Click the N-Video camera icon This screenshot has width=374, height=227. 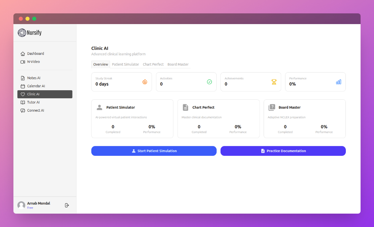click(23, 62)
